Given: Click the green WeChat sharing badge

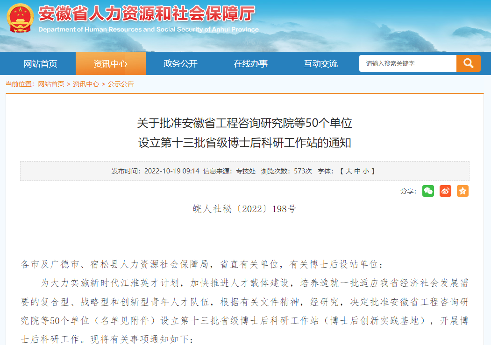Looking at the screenshot, I should pos(428,191).
